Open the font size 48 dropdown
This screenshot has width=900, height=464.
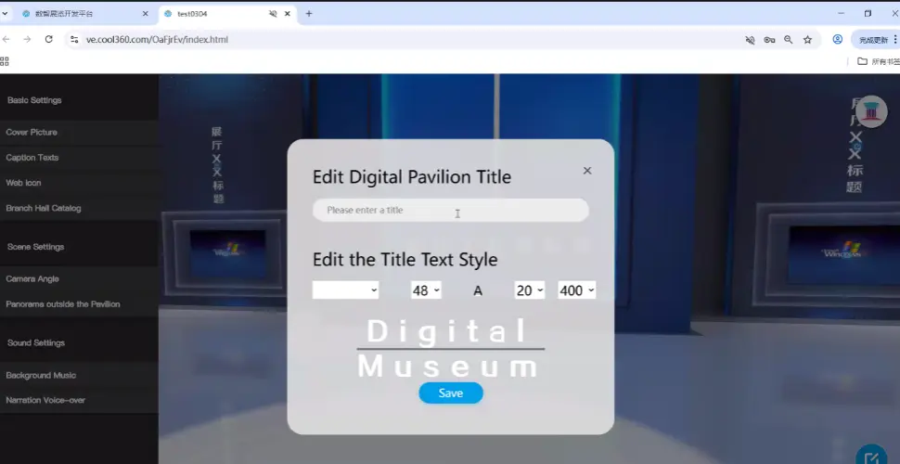[x=426, y=290]
